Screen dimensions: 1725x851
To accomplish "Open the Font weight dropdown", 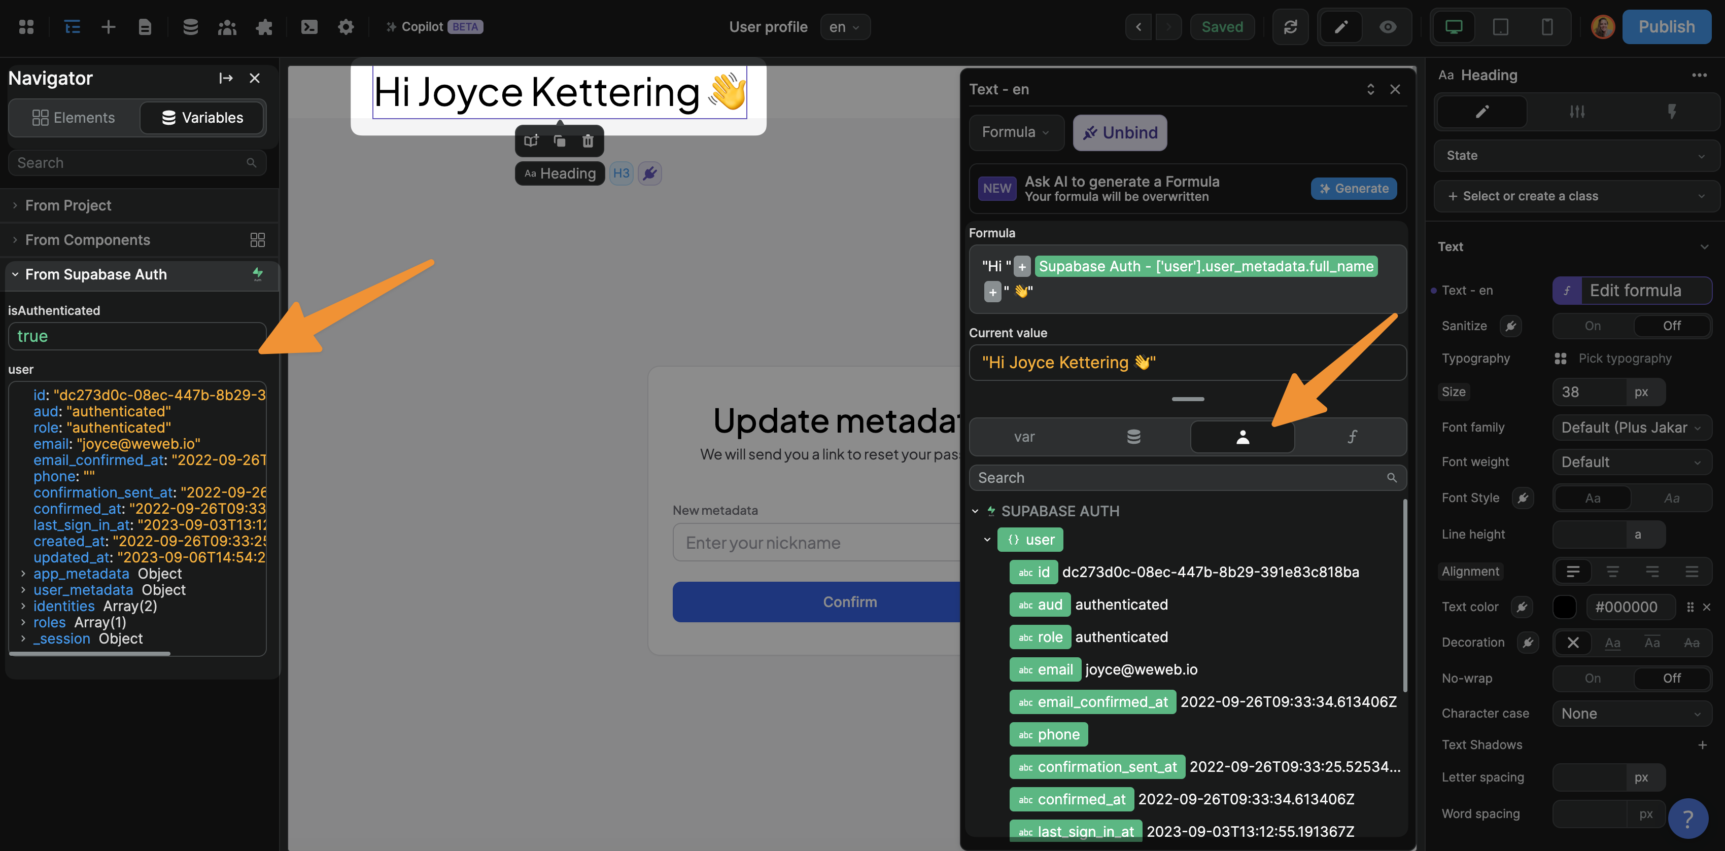I will click(1631, 462).
